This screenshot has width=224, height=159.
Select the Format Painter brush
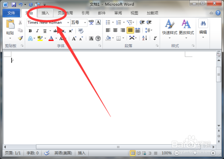tap(20, 38)
